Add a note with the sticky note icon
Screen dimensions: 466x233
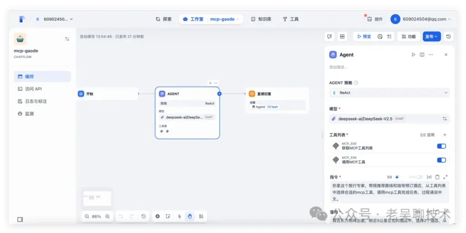click(x=168, y=216)
